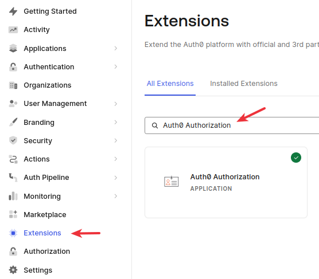Go to Branding in the sidebar
The height and width of the screenshot is (279, 319).
pyautogui.click(x=39, y=123)
